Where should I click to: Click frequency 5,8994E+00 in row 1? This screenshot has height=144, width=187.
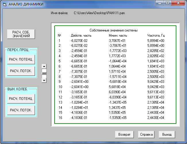tap(156, 41)
